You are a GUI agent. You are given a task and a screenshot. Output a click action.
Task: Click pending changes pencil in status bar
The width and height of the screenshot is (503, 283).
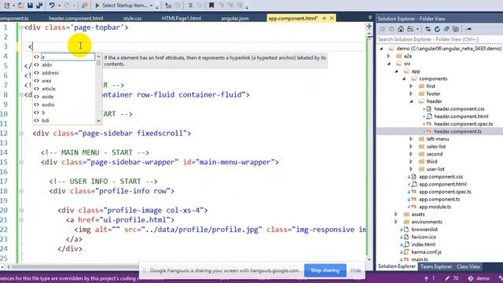451,278
